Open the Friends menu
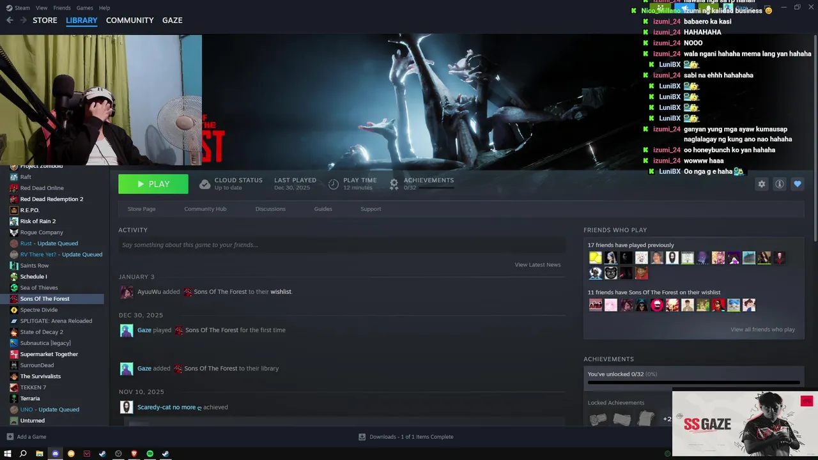The height and width of the screenshot is (460, 818). click(62, 8)
